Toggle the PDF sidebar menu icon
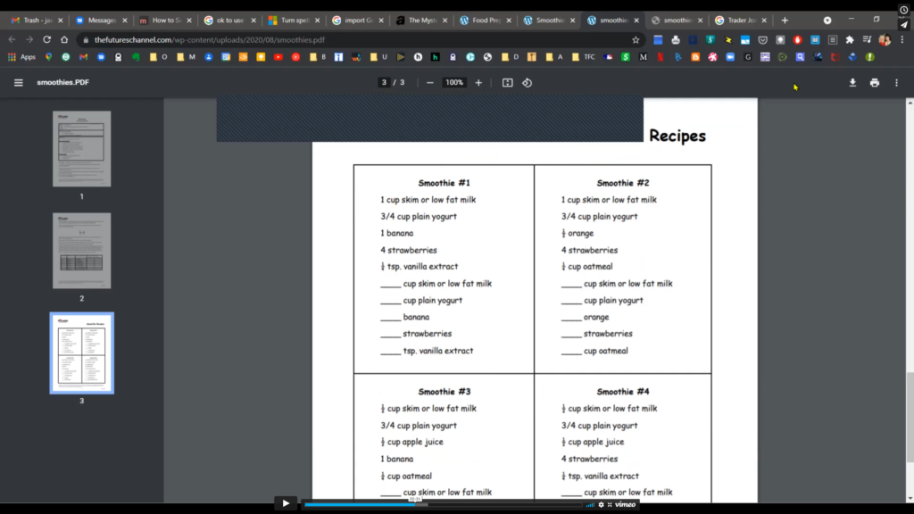Image resolution: width=914 pixels, height=514 pixels. click(19, 83)
